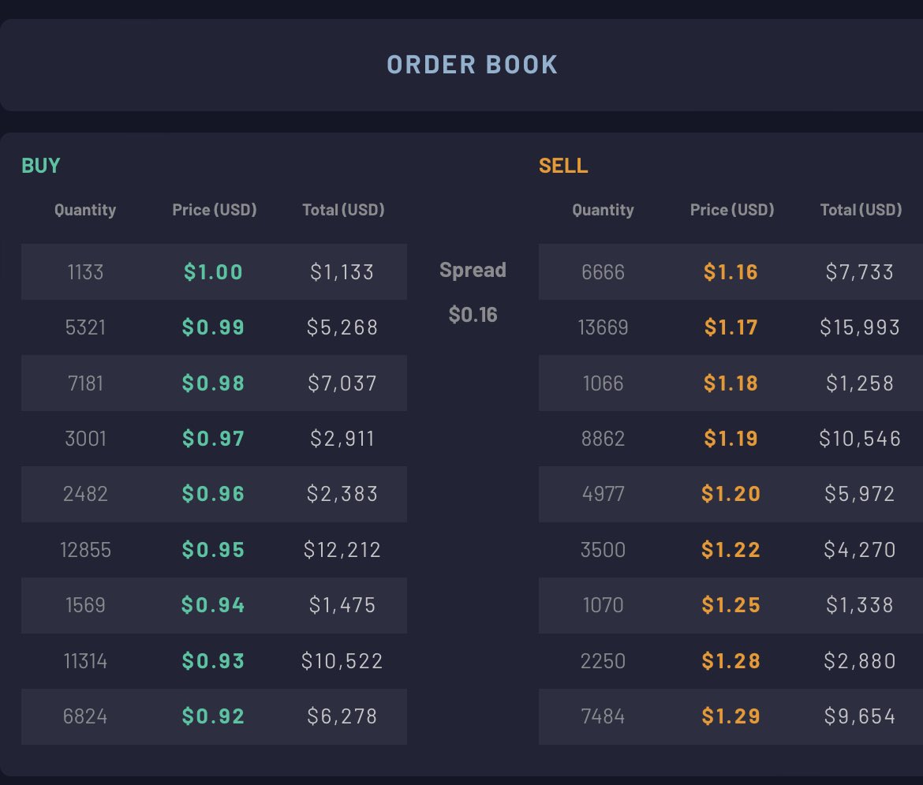Viewport: 923px width, 785px height.
Task: Select sell quantity 3500
Action: [x=603, y=550]
